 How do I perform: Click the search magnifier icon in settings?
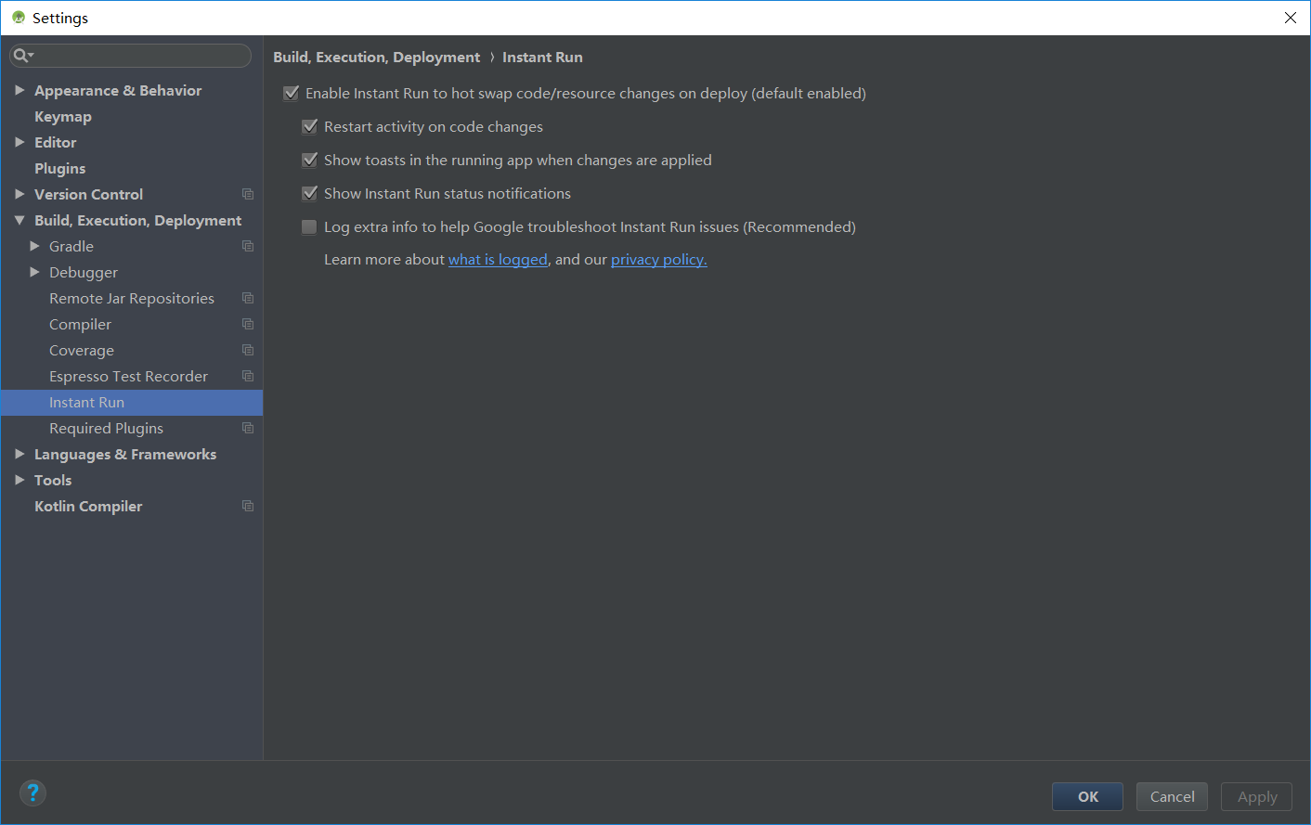point(21,56)
